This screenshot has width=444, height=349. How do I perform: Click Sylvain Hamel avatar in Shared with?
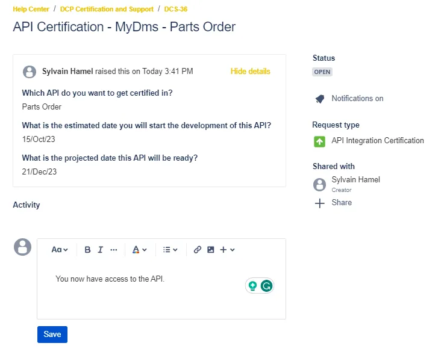tap(320, 185)
